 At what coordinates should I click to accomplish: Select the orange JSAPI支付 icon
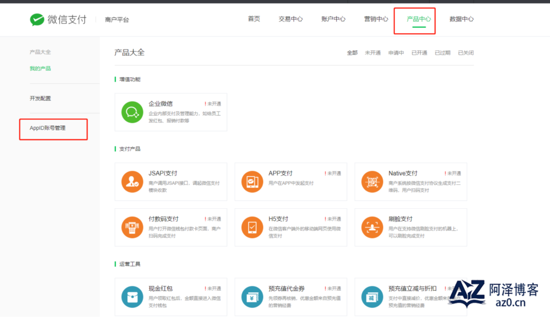click(132, 182)
